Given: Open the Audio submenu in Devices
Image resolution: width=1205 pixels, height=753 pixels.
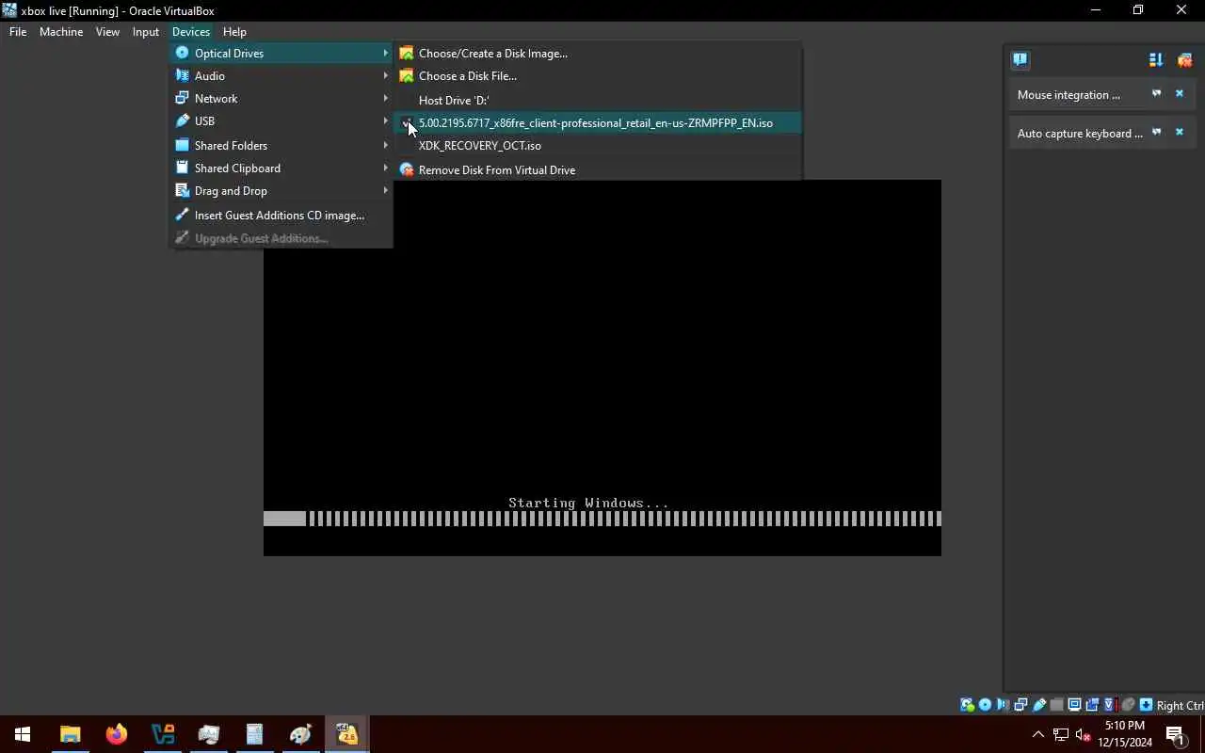Looking at the screenshot, I should 281,75.
